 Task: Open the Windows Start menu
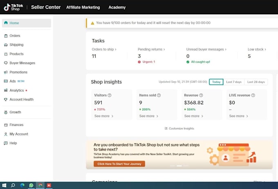click(x=4, y=185)
